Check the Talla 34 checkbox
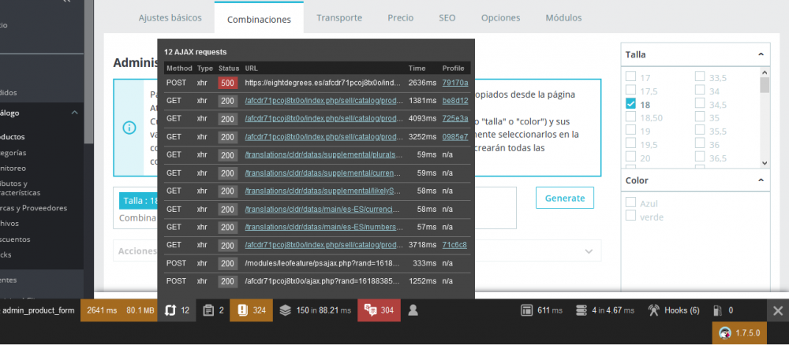The image size is (789, 345). coord(699,91)
